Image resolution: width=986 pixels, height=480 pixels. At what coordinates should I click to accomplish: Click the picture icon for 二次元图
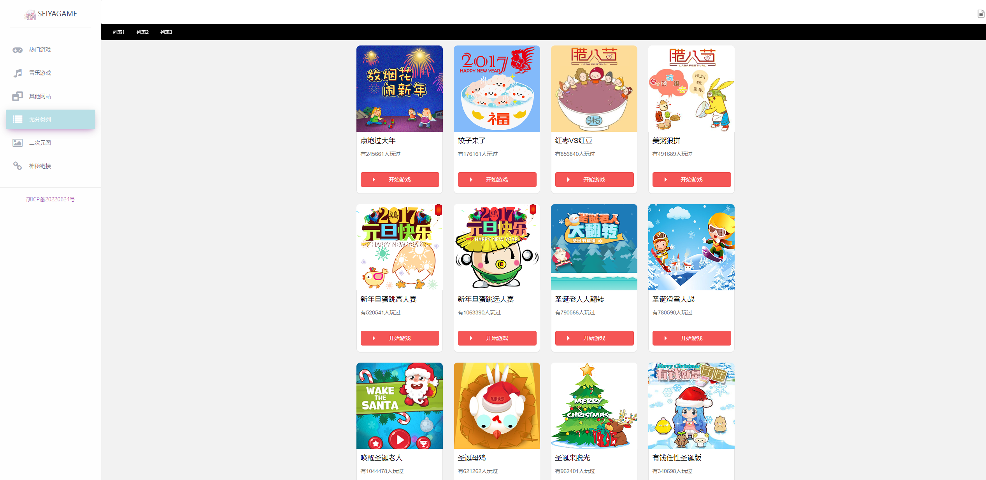(x=18, y=143)
